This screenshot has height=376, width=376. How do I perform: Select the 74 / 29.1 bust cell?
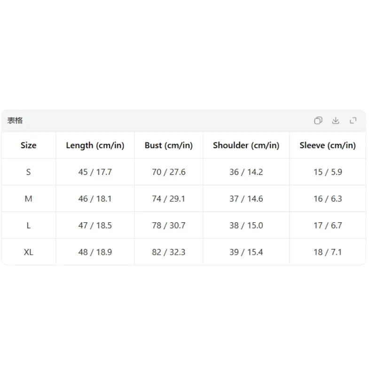click(x=169, y=198)
